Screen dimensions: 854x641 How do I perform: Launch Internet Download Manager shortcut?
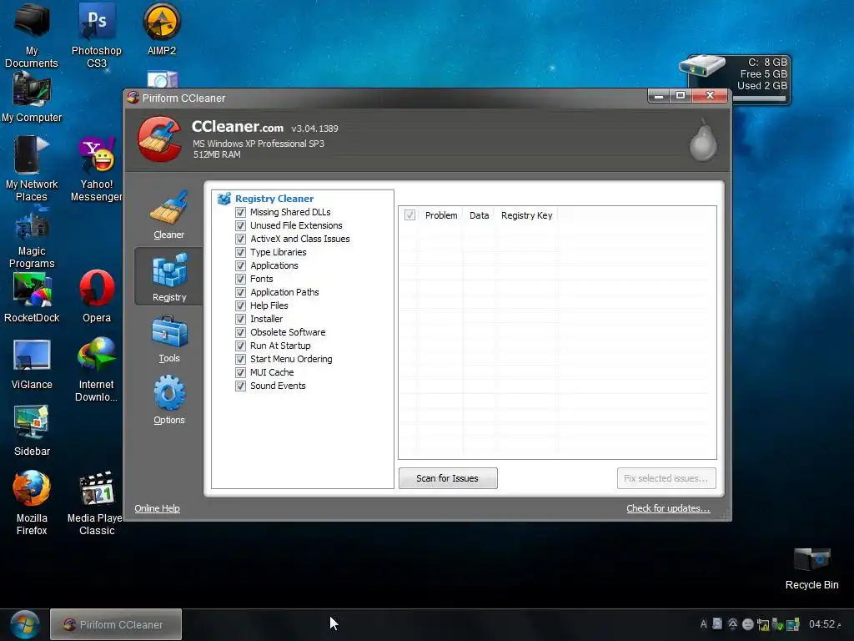click(x=97, y=369)
